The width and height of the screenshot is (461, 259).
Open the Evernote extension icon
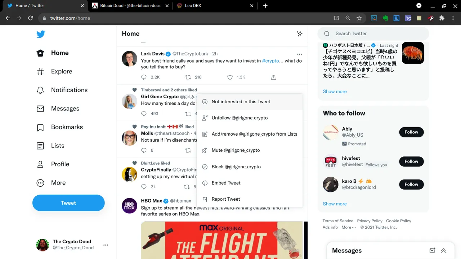coord(385,18)
